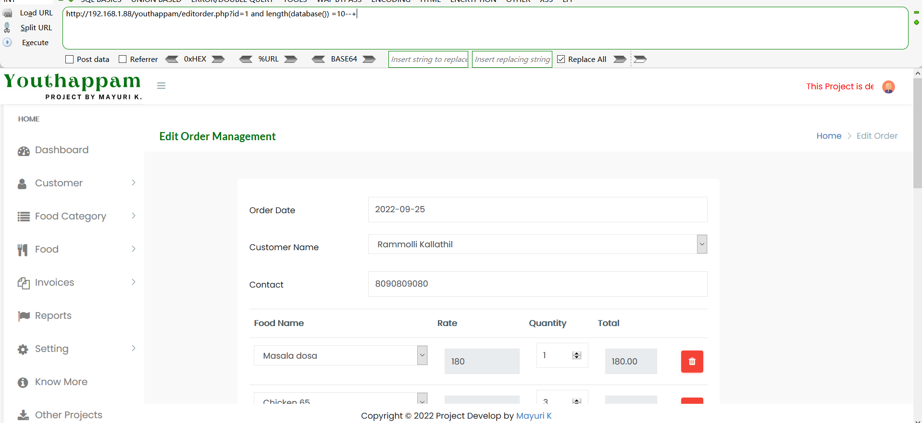Click the Other Projects download icon

point(23,415)
